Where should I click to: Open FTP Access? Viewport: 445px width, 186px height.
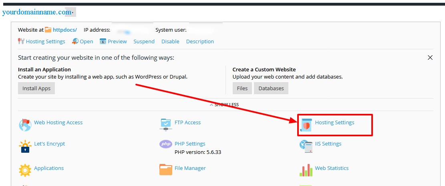click(187, 122)
